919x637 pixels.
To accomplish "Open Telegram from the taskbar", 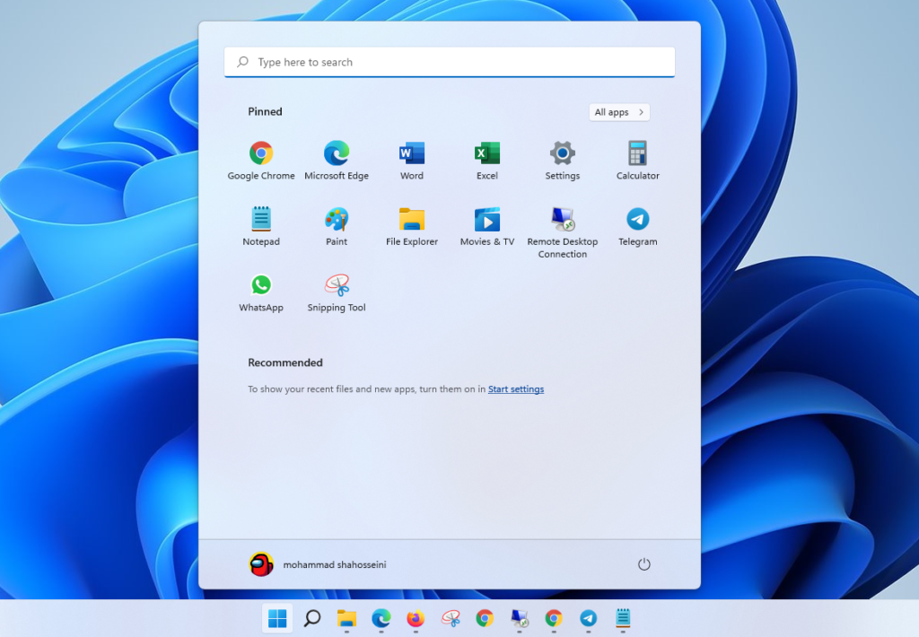I will 589,617.
